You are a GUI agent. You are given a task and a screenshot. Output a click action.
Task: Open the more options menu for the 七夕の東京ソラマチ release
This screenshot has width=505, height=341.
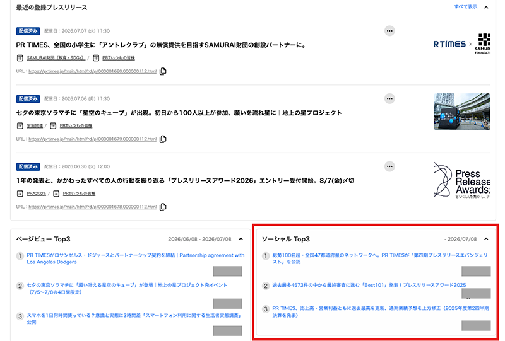[389, 99]
